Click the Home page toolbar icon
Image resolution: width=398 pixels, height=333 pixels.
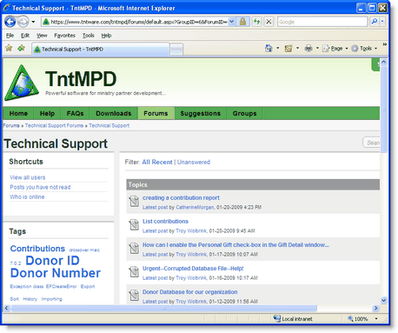pos(269,49)
